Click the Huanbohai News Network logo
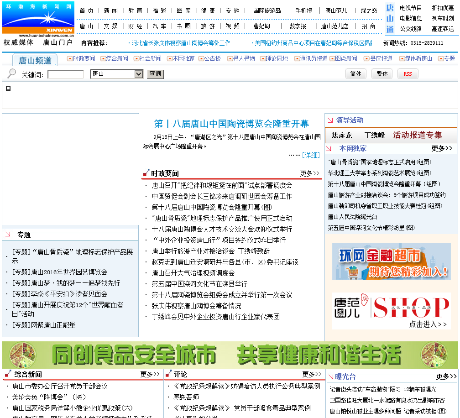This screenshot has height=418, width=460. pyautogui.click(x=38, y=19)
